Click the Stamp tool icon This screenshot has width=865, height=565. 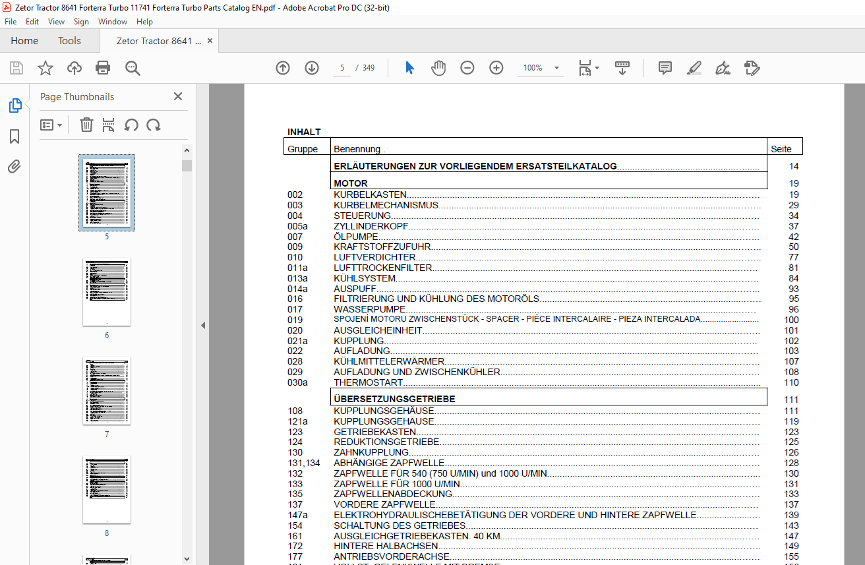(752, 68)
